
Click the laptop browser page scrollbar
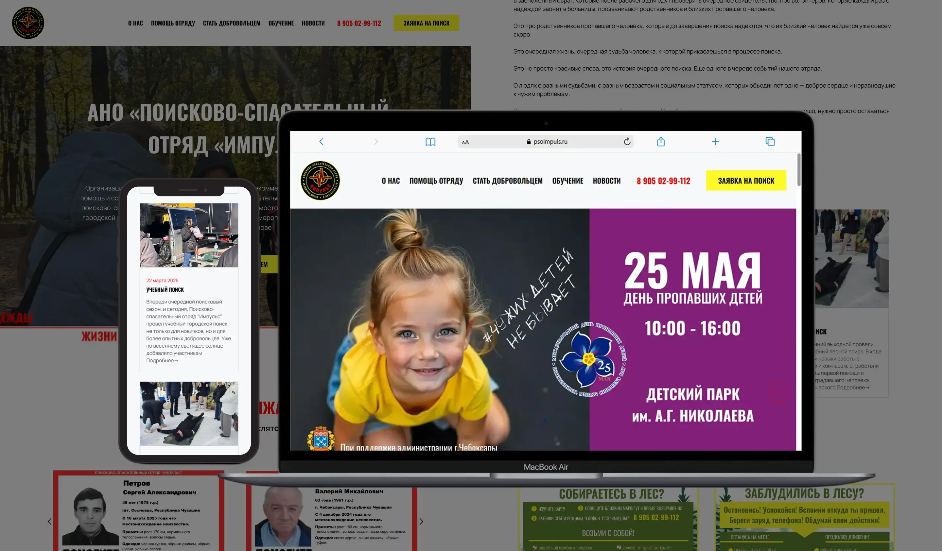coord(798,170)
